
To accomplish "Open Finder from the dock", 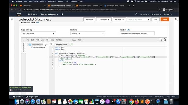I will tap(17, 102).
